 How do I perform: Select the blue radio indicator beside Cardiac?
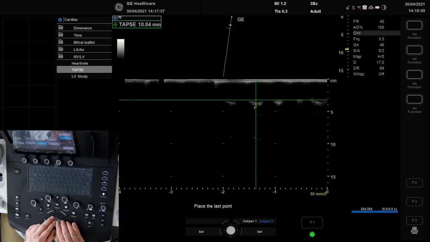point(60,19)
